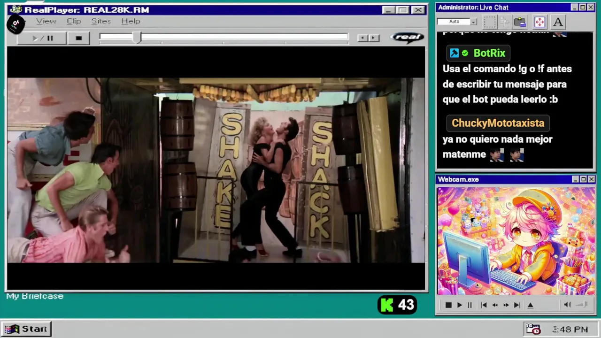Click the RealPlayer seek slider handle
The image size is (601, 338).
coord(136,38)
